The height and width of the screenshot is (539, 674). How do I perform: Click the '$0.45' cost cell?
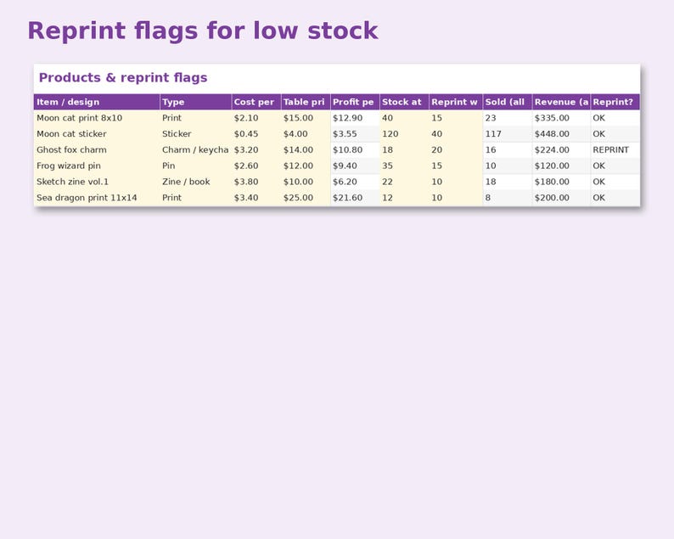tap(256, 133)
